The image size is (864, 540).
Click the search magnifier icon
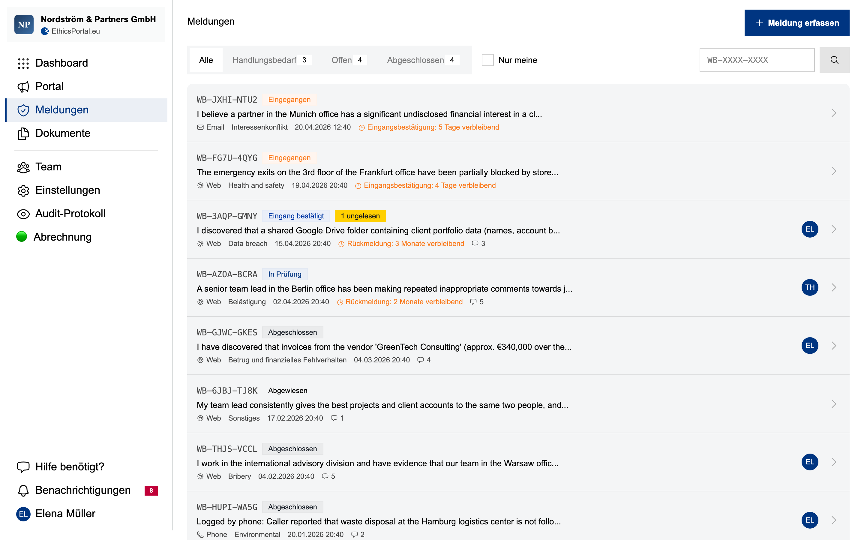coord(834,60)
